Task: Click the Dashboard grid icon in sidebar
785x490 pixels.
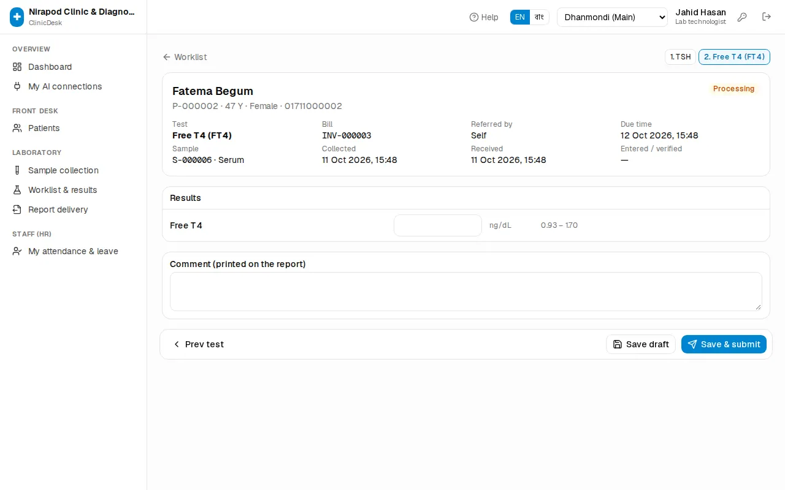Action: [x=17, y=67]
